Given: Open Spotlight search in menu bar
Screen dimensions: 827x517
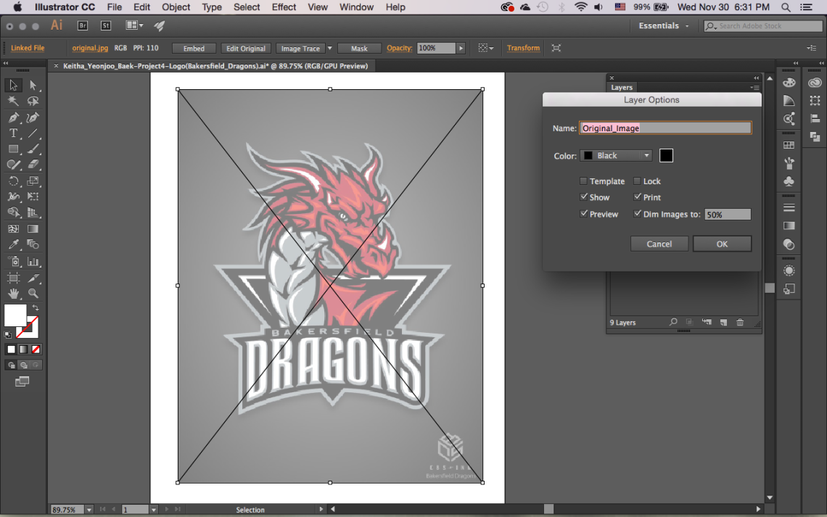Looking at the screenshot, I should click(x=786, y=7).
